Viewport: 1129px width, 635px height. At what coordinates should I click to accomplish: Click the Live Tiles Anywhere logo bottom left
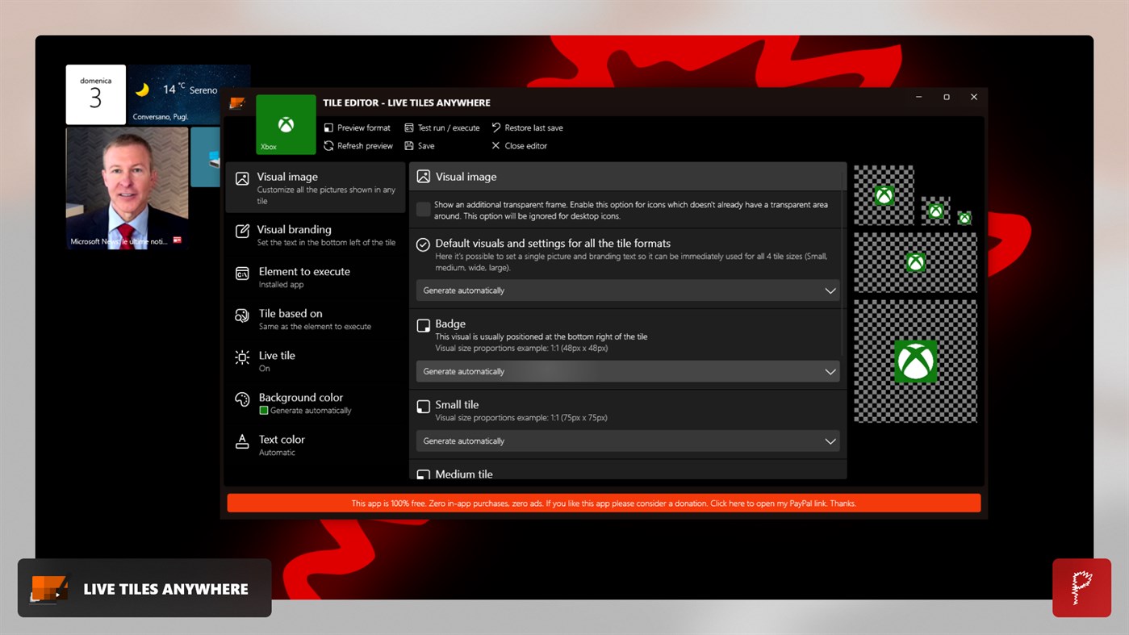point(48,588)
